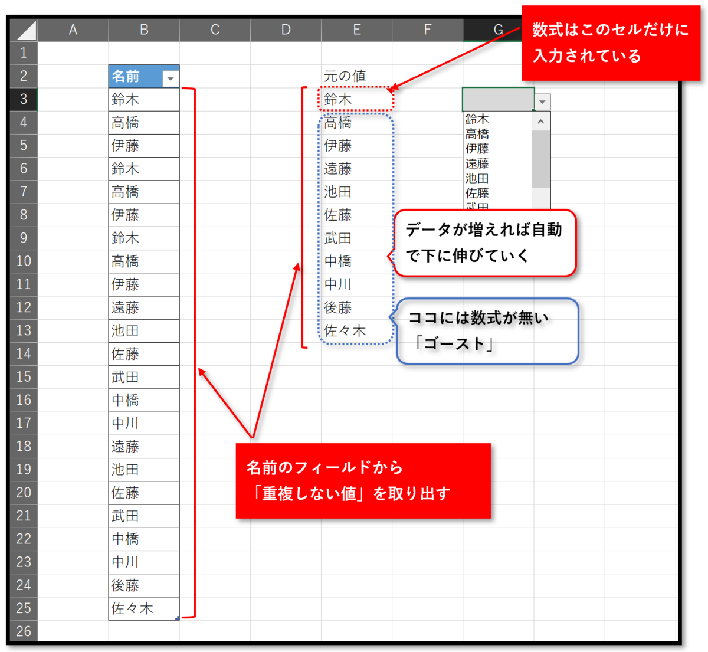Select cell E9 containing 武田
This screenshot has width=708, height=652.
coord(356,238)
